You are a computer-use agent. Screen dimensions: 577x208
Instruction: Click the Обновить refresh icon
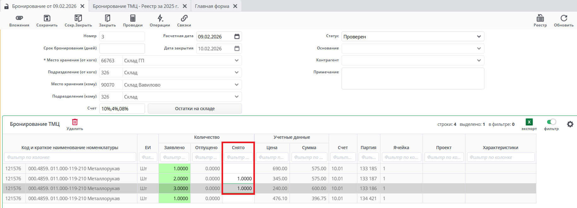point(564,18)
